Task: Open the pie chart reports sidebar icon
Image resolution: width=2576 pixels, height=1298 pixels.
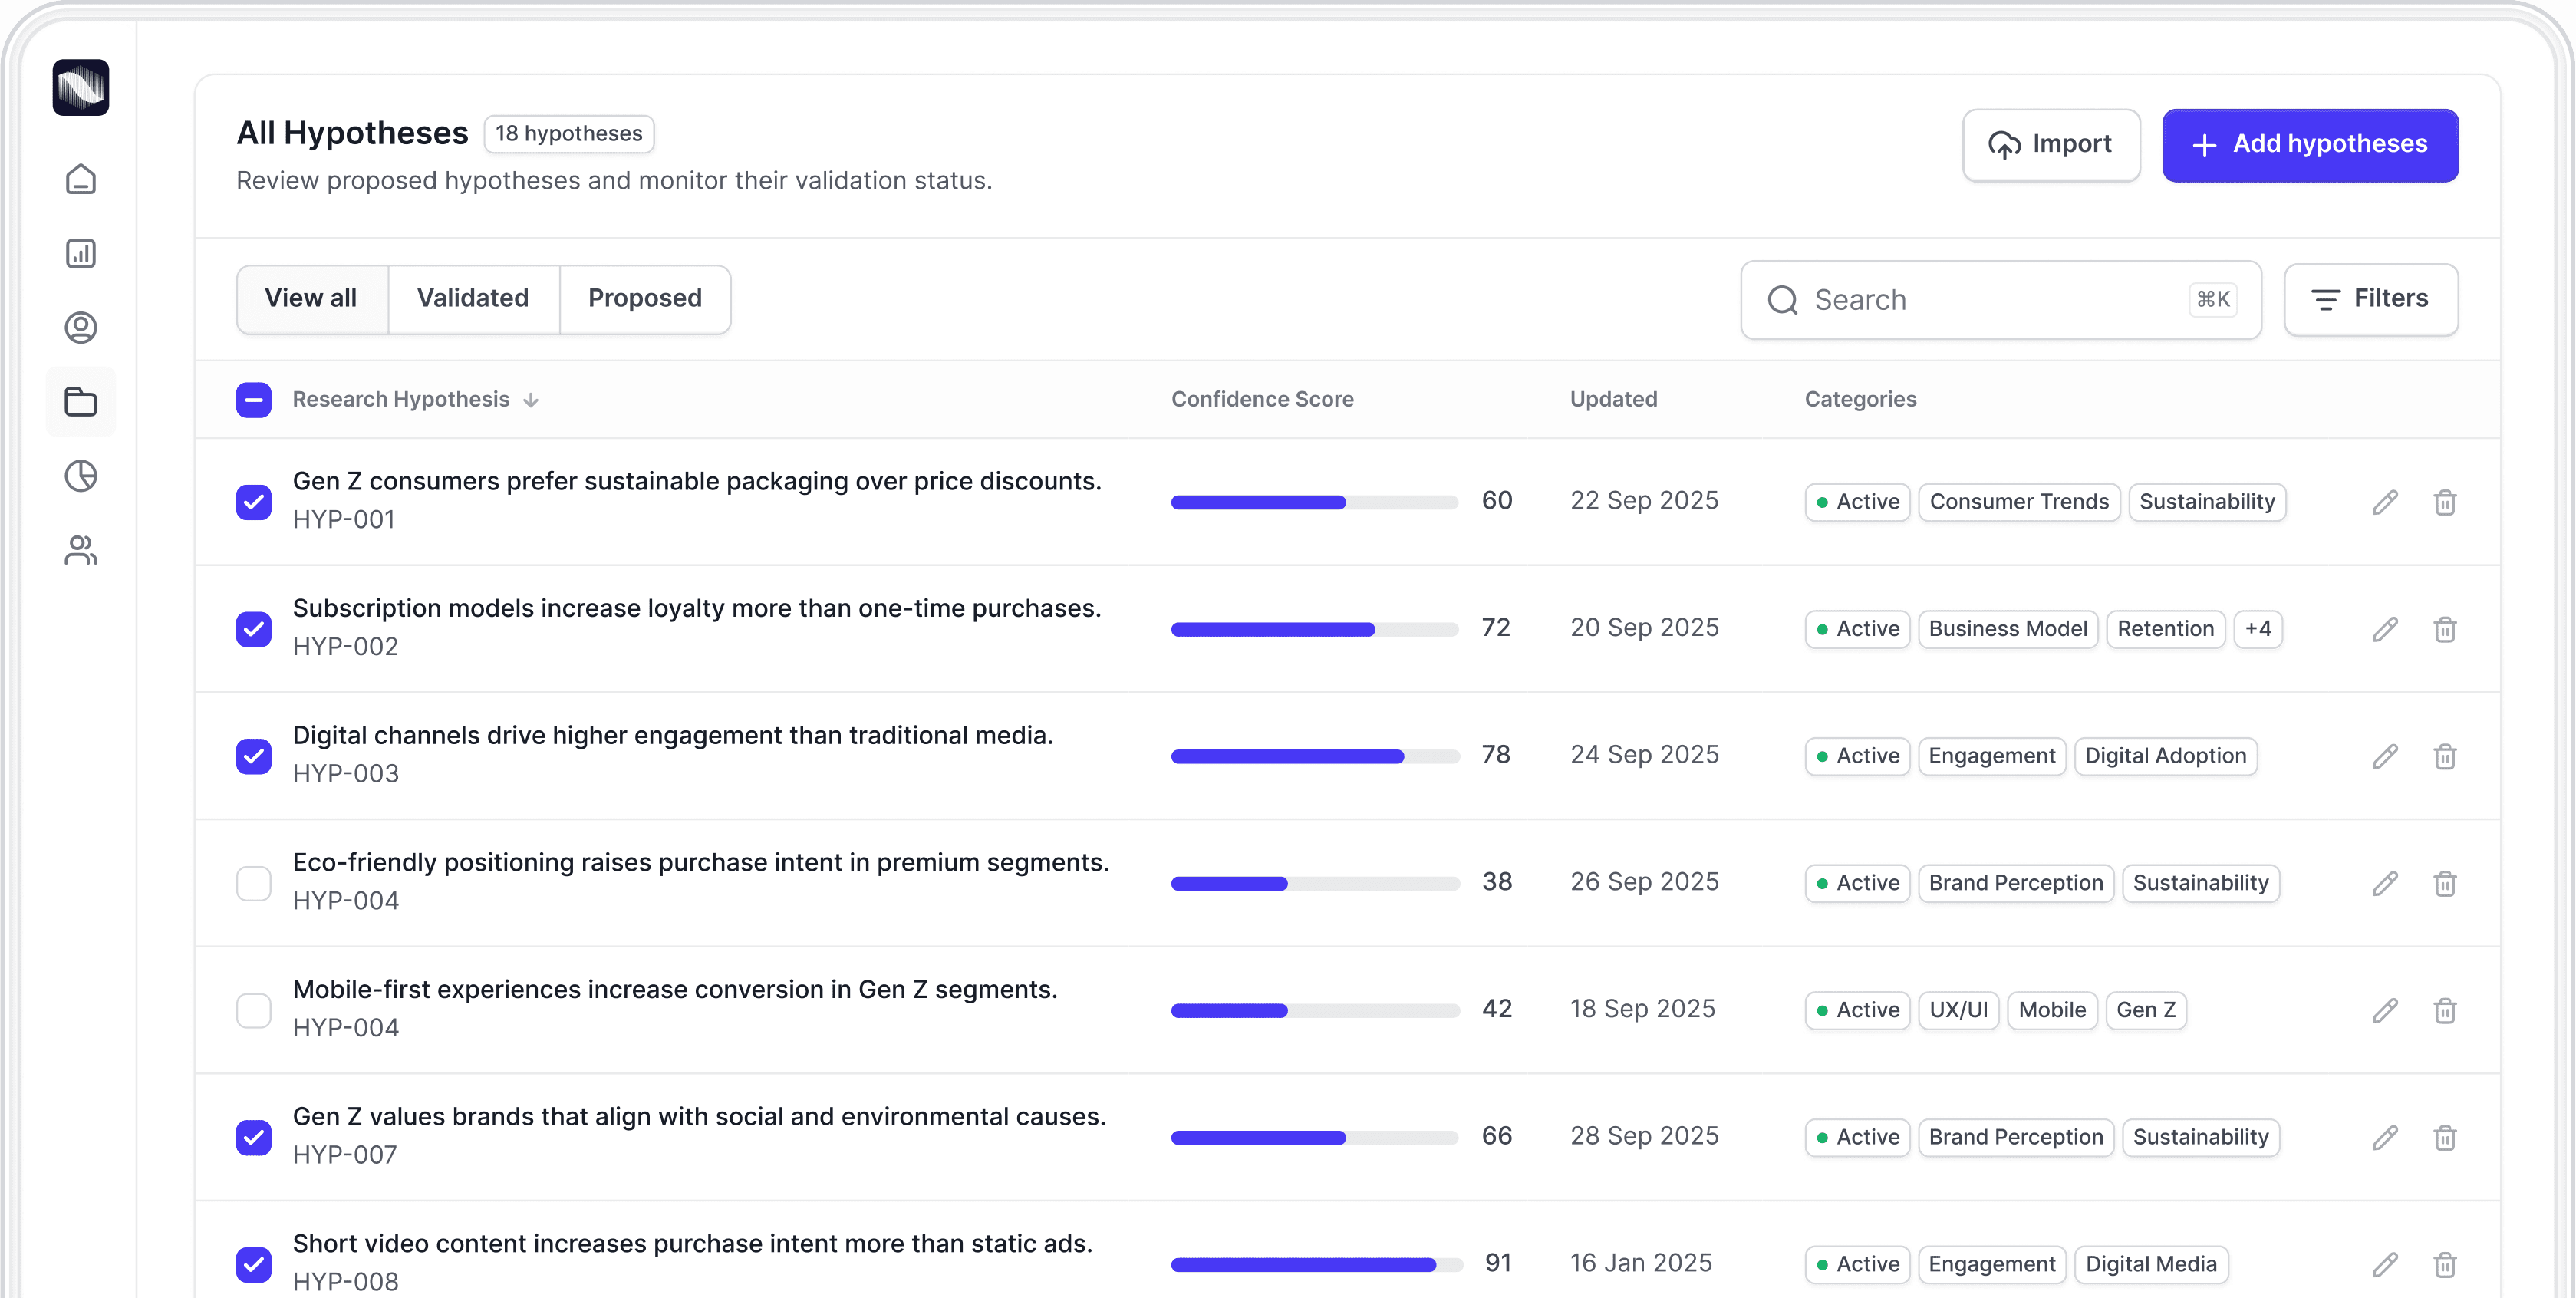Action: (80, 476)
